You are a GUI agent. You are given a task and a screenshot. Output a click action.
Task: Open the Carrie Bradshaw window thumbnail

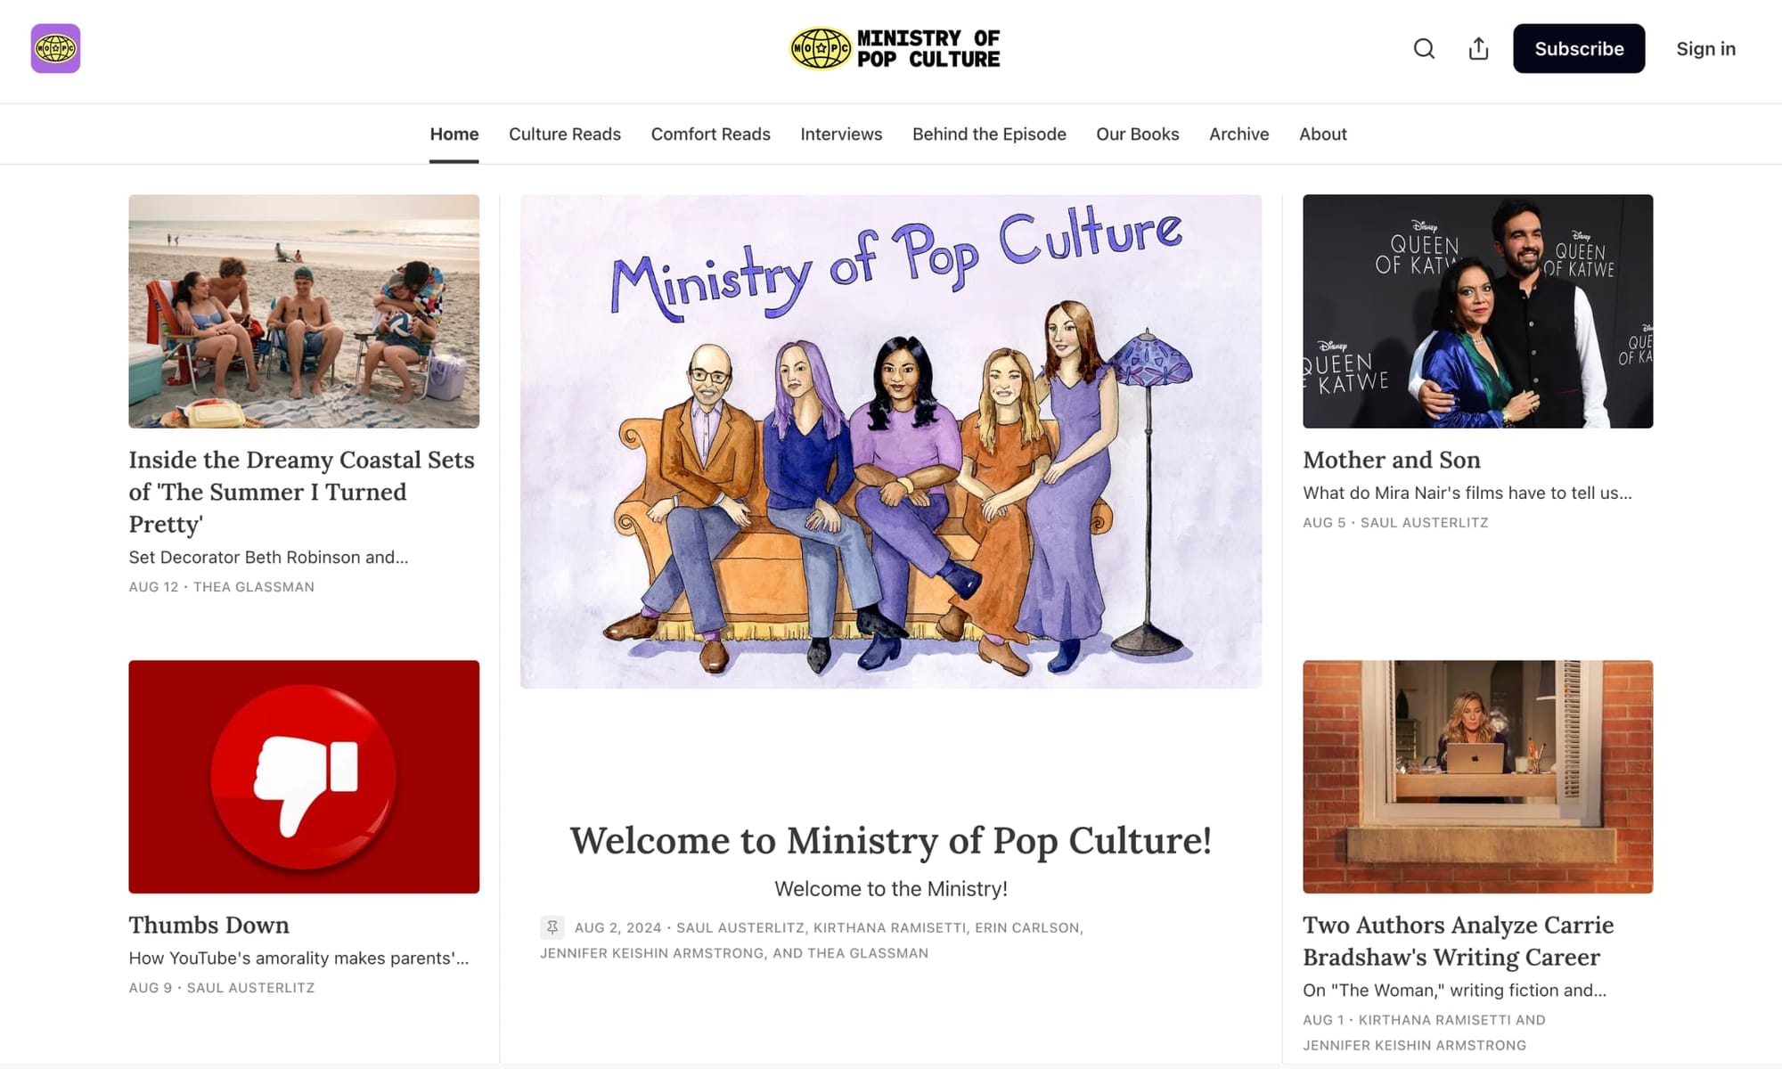1477,777
